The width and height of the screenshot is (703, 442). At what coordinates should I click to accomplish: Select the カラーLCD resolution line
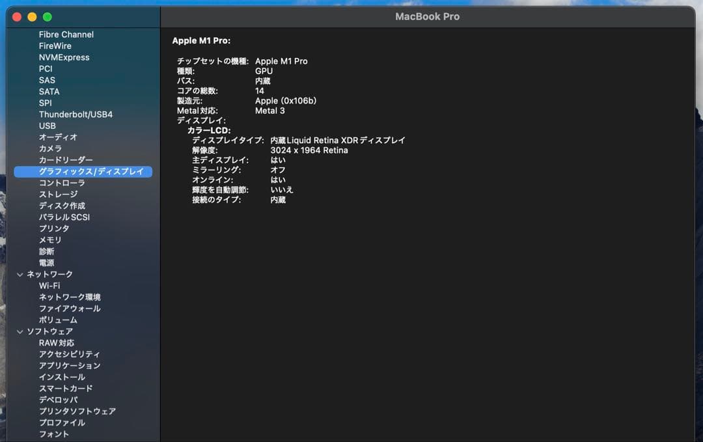273,150
